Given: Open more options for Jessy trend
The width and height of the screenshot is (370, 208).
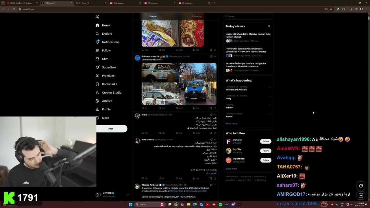Looking at the screenshot, I should (270, 96).
